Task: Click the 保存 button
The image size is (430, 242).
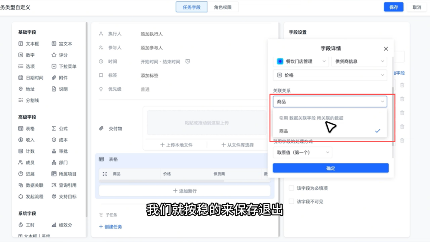Action: 393,7
